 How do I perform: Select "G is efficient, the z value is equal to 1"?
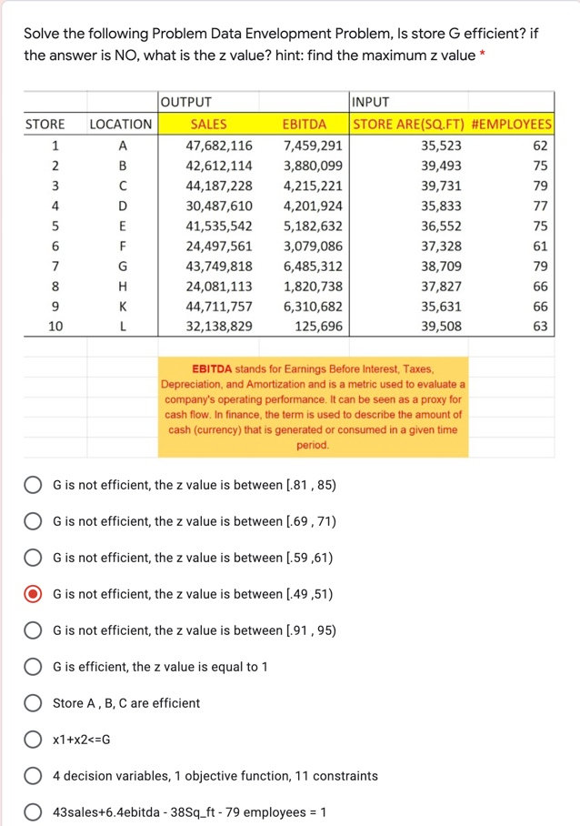(x=33, y=667)
